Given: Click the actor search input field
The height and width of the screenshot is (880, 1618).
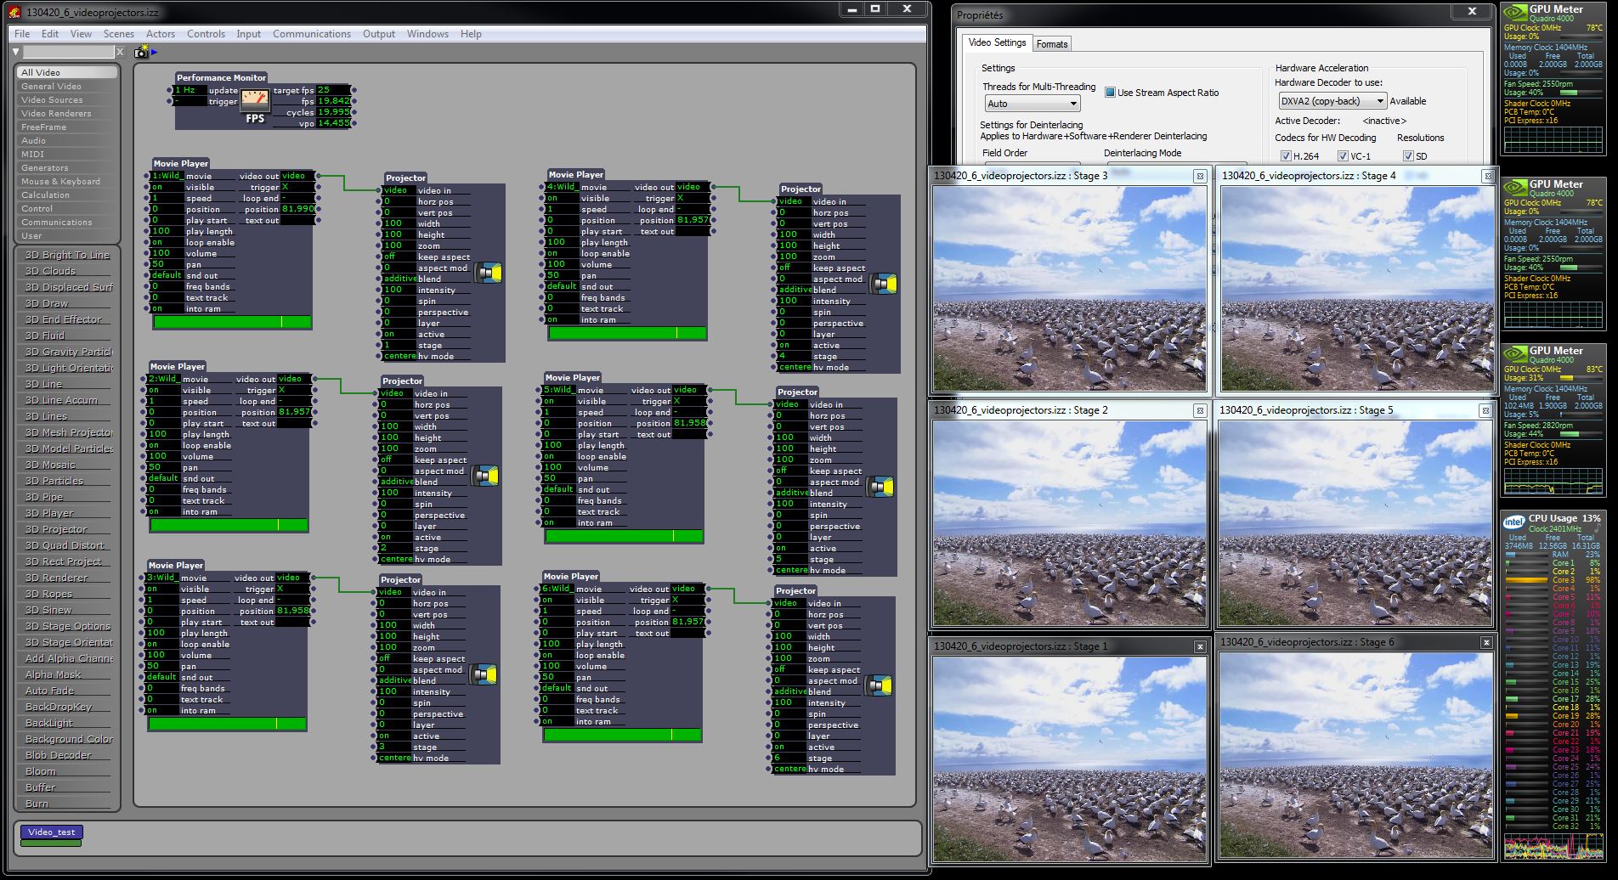Looking at the screenshot, I should (68, 52).
